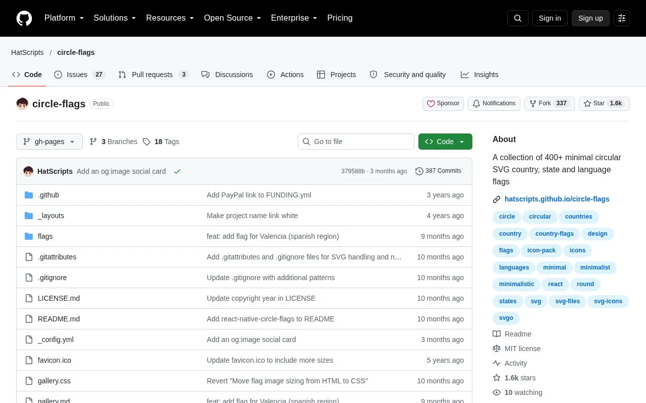Switch to the Pull requests tab
The image size is (646, 403).
153,75
